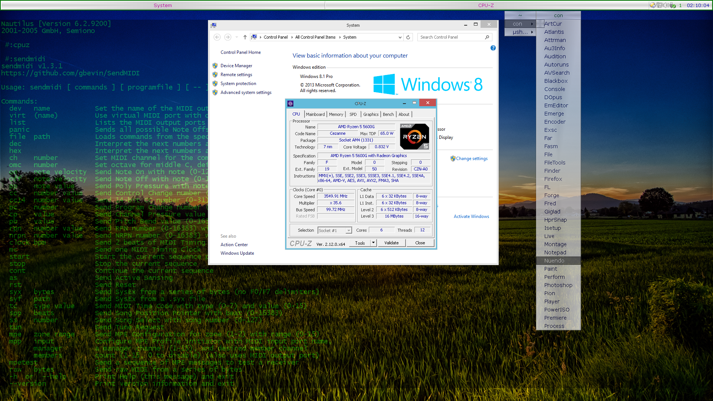Click the Close button in CPU-Z
The width and height of the screenshot is (713, 401).
(x=420, y=243)
